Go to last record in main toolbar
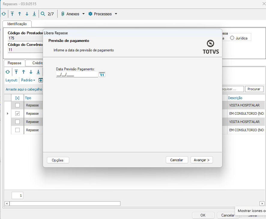The image size is (266, 219). point(34,14)
